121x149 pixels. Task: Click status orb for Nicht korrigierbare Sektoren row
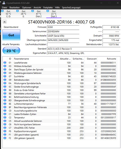pyautogui.click(x=5, y=124)
